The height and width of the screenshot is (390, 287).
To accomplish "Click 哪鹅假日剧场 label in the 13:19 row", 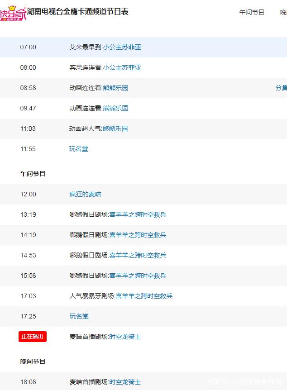I will coord(89,214).
